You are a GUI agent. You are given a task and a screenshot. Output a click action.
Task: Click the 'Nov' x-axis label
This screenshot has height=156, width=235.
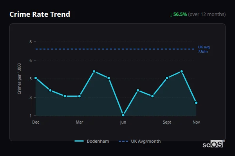pyautogui.click(x=196, y=122)
